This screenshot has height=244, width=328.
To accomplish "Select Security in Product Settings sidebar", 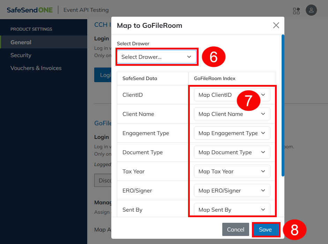I will (x=21, y=55).
